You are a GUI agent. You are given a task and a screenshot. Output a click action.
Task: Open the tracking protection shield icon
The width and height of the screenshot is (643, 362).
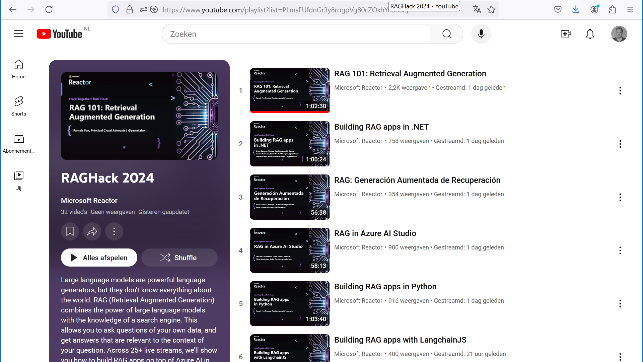(116, 10)
